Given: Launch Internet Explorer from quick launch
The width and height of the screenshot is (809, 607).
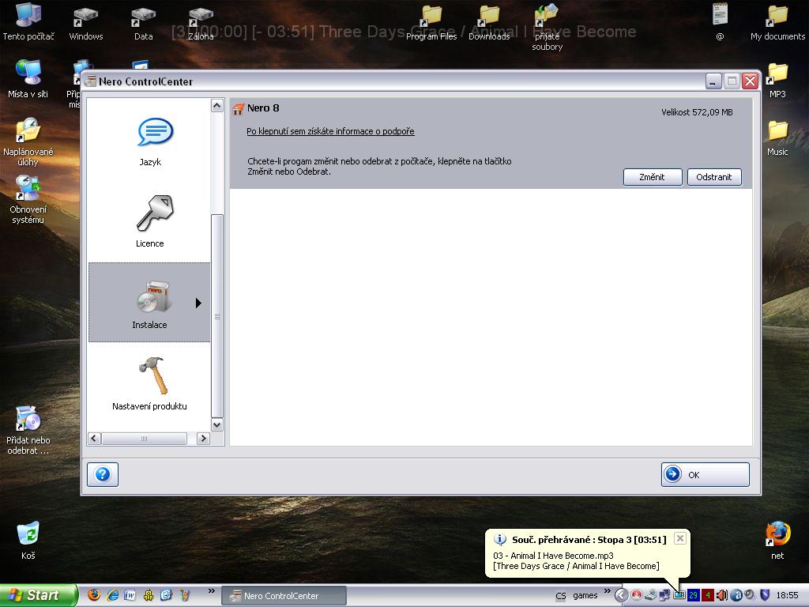Looking at the screenshot, I should [x=112, y=595].
